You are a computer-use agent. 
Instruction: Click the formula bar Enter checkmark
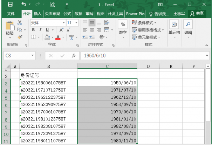point(62,56)
